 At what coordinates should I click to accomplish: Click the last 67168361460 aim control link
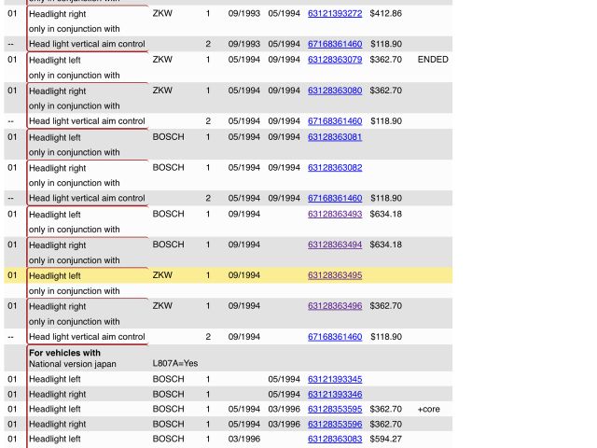coord(335,337)
